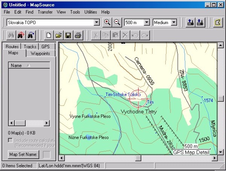Switch to the Tracks tab

tap(30, 46)
